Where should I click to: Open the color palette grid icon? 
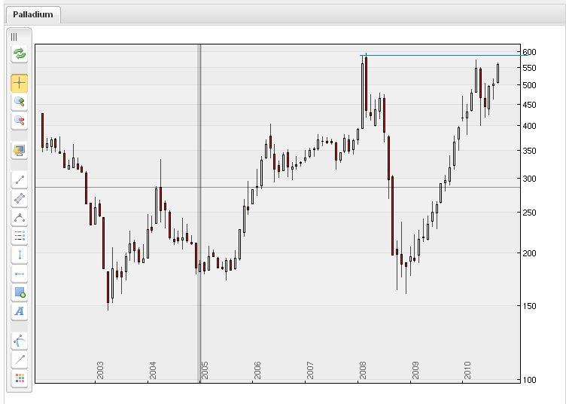[20, 378]
